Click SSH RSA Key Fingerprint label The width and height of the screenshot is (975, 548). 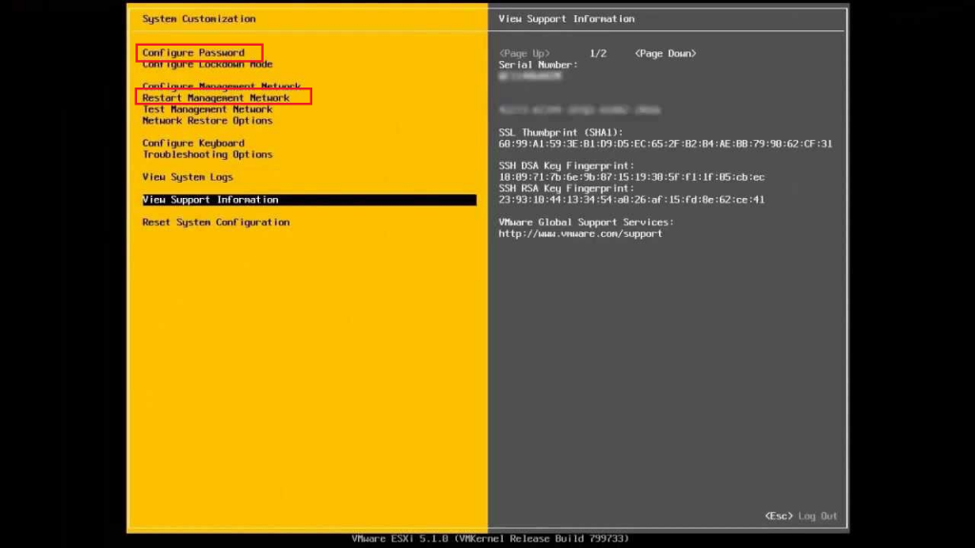pos(566,188)
